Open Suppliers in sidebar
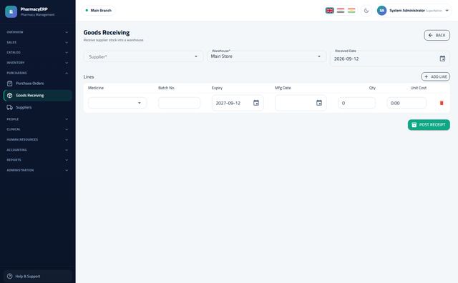This screenshot has height=283, width=458. coord(37,107)
